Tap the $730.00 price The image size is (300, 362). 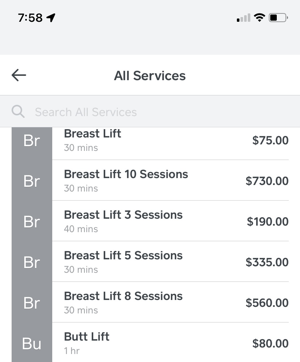point(267,181)
